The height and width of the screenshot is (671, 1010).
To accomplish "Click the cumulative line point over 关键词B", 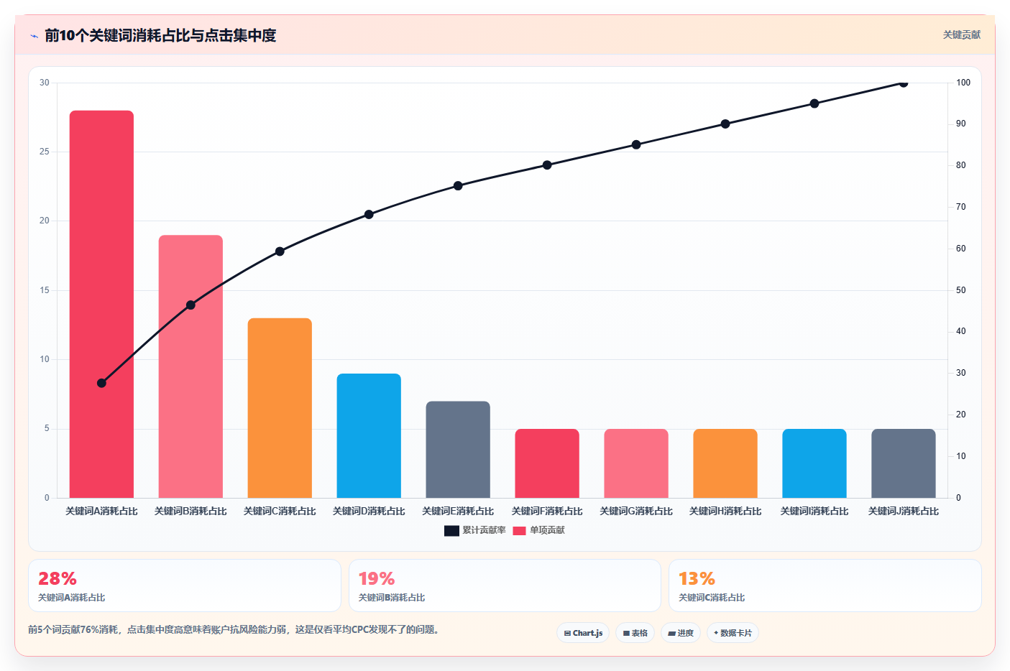I will [190, 305].
